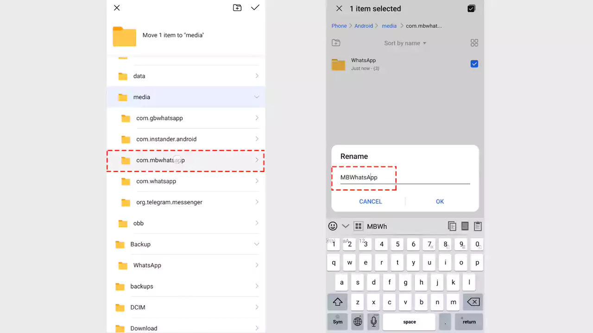Open com.mbwhatsapp folder
593x333 pixels.
(186, 160)
